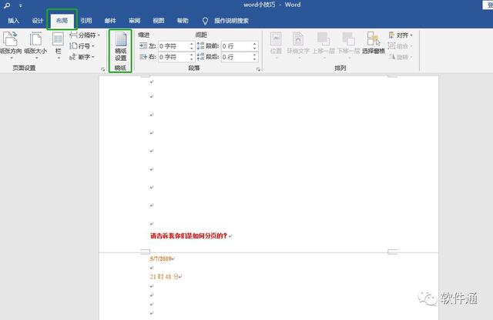
Task: Launch the 段落 dialog launcher
Action: [x=258, y=69]
